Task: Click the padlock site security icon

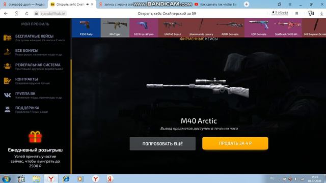Action: pos(36,14)
